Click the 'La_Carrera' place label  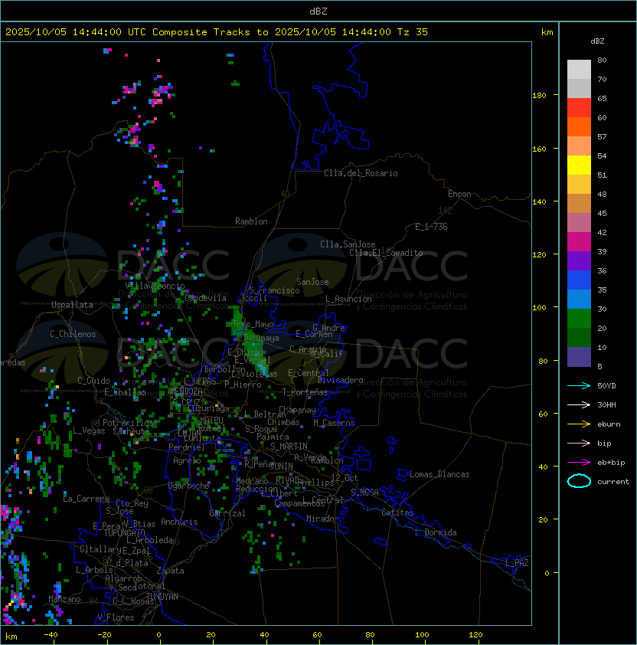pos(87,499)
